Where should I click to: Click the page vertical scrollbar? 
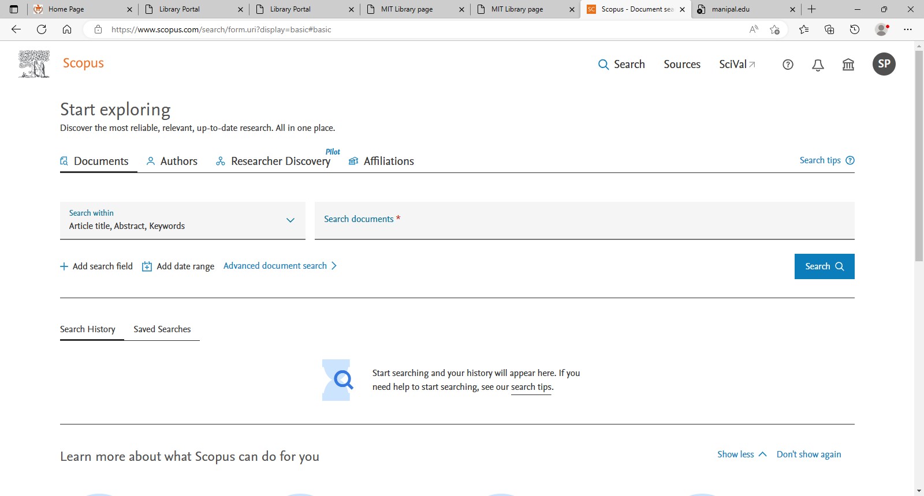click(x=919, y=156)
